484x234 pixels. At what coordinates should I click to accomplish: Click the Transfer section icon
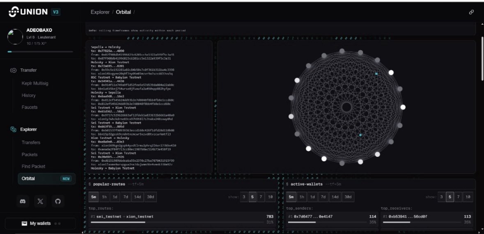click(x=13, y=70)
